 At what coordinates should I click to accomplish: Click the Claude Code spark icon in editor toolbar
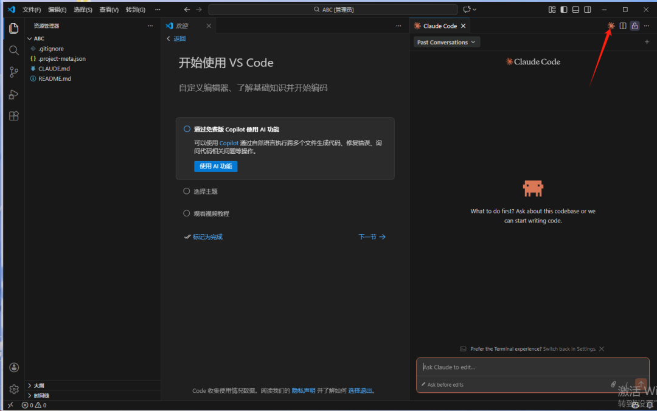coord(611,26)
